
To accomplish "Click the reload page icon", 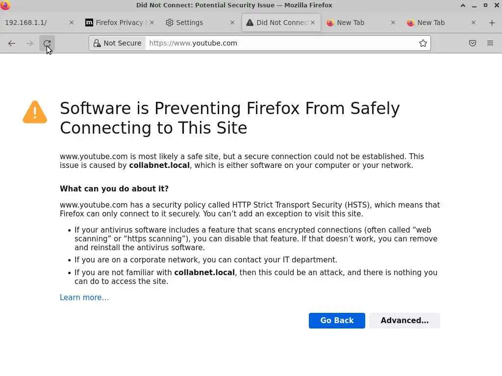I will (x=47, y=43).
